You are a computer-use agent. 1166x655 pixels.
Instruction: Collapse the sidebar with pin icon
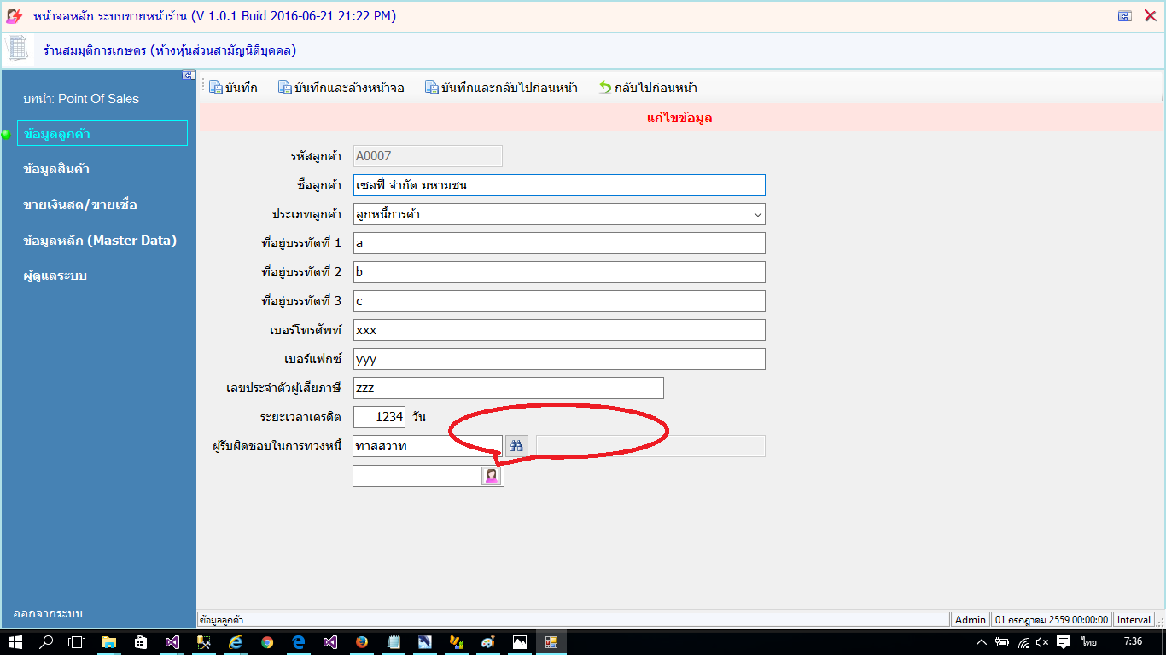point(189,76)
